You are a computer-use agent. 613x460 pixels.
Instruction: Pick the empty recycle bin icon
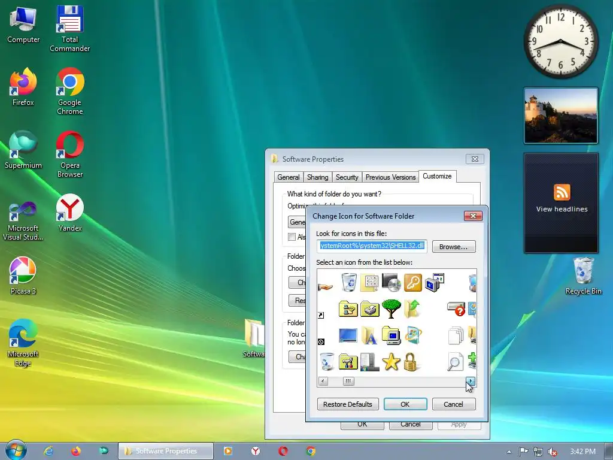pyautogui.click(x=327, y=361)
